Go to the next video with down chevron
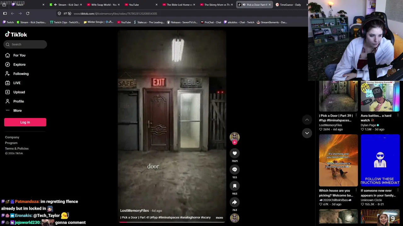The height and width of the screenshot is (226, 403). [x=307, y=133]
